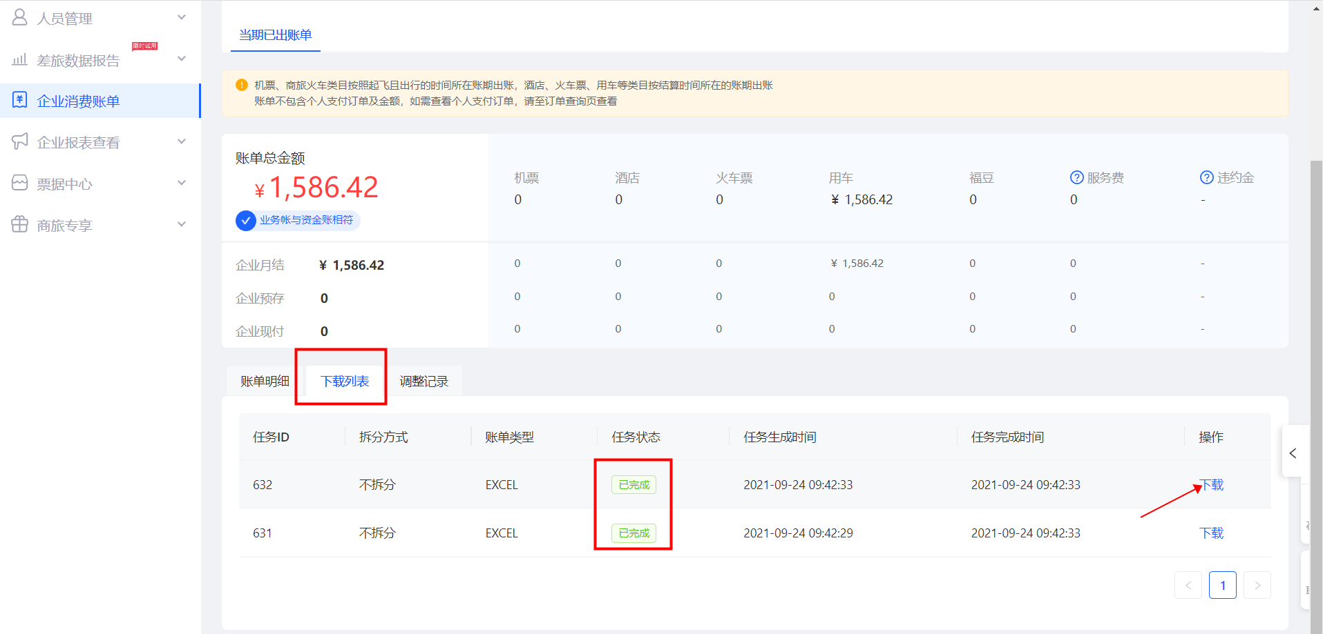Click the 用车 total ¥ 1,586.42
Image resolution: width=1323 pixels, height=634 pixels.
pos(862,199)
